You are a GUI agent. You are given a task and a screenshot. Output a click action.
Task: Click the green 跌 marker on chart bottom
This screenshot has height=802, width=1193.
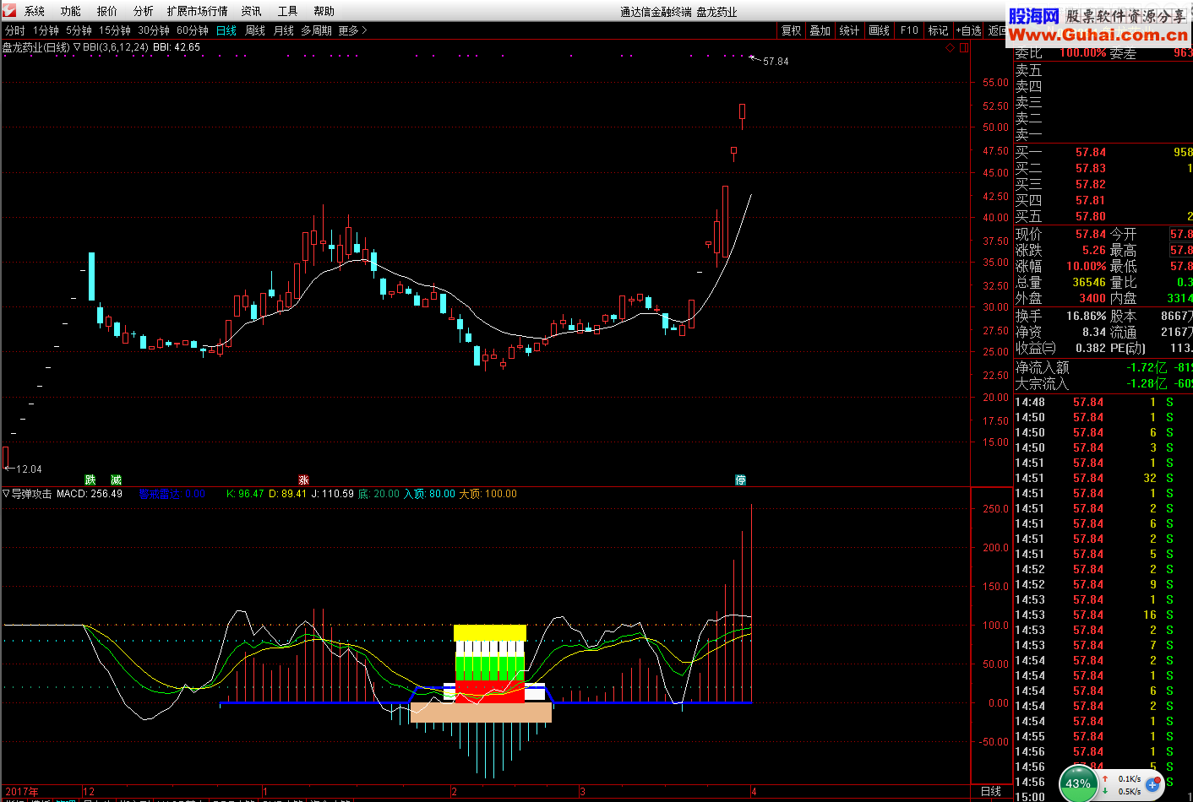point(90,480)
